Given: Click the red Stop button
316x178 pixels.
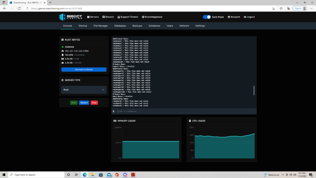Looking at the screenshot, I should click(x=94, y=103).
